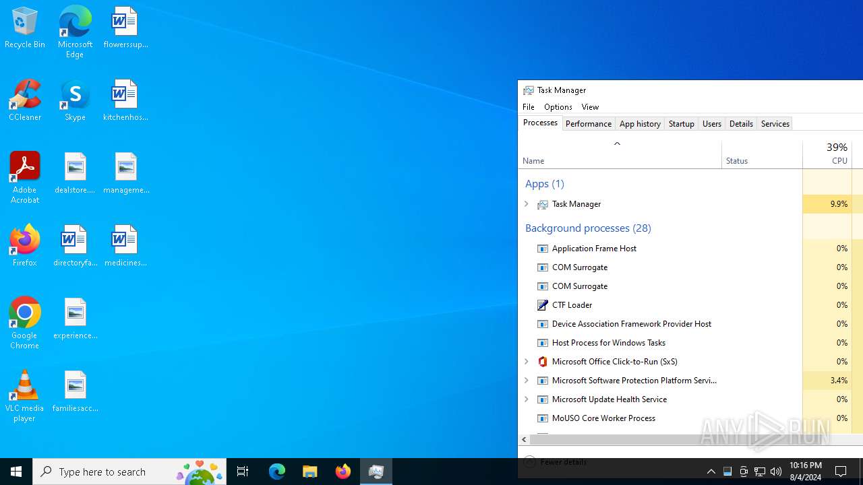Open the View menu in Task Manager

point(590,107)
